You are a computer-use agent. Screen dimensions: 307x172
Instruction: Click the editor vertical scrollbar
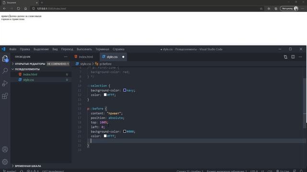(305, 103)
